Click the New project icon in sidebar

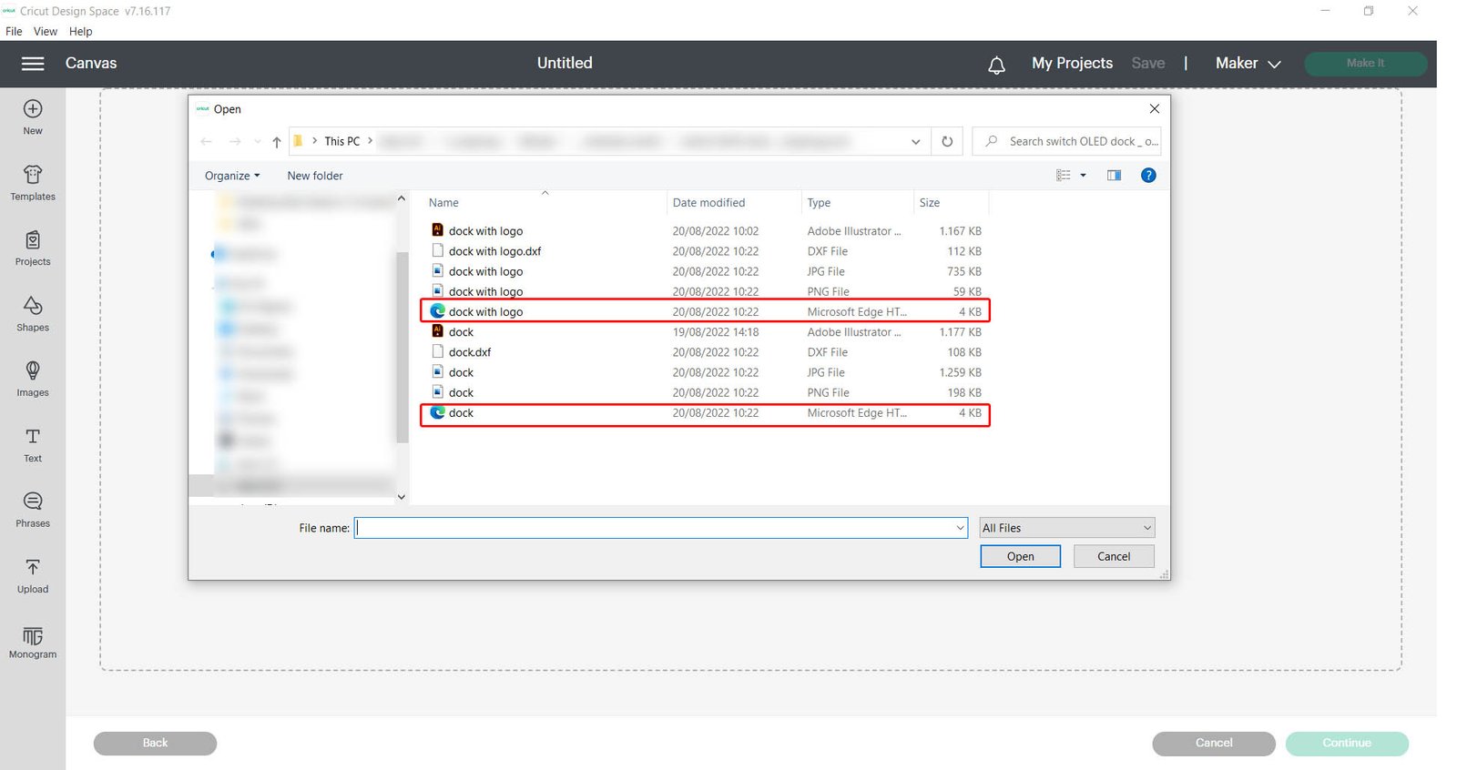(33, 117)
